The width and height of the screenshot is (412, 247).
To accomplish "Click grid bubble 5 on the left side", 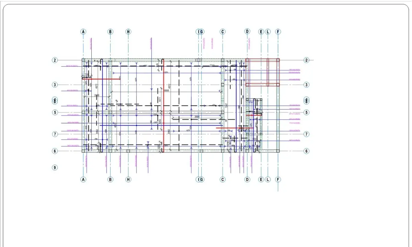I will click(x=55, y=112).
